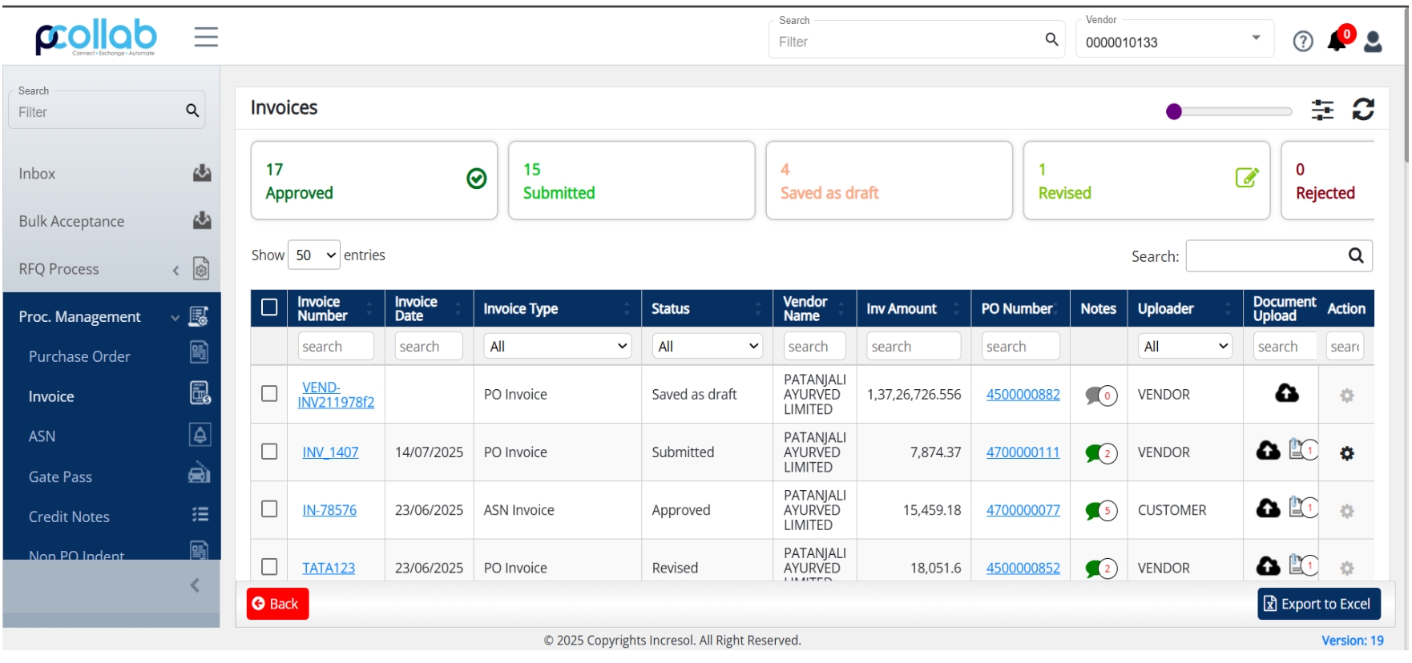1412x663 pixels.
Task: Tick the checkbox for TATA123 row
Action: [269, 567]
